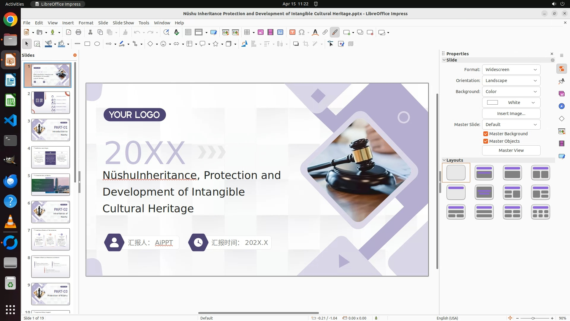Uncheck the Master Background checkbox
The width and height of the screenshot is (570, 321).
pyautogui.click(x=486, y=134)
